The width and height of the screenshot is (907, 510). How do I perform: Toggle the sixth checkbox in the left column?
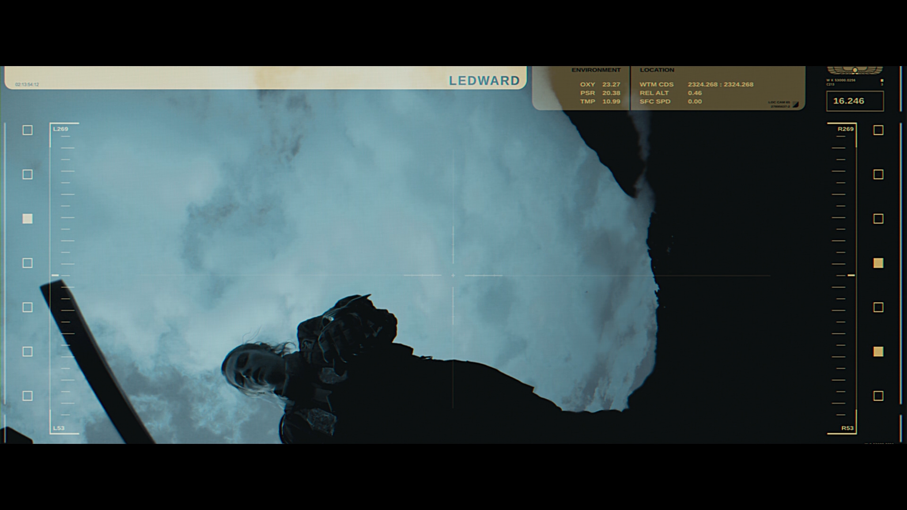pos(28,351)
